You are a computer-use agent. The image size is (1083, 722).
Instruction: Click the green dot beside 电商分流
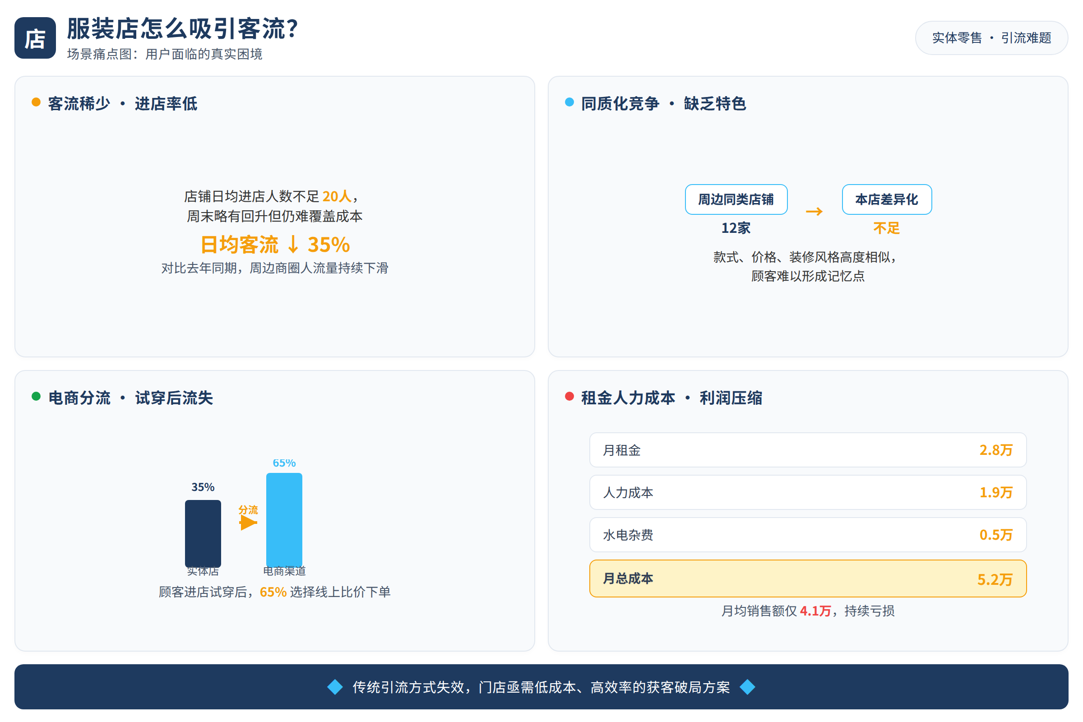coord(36,397)
